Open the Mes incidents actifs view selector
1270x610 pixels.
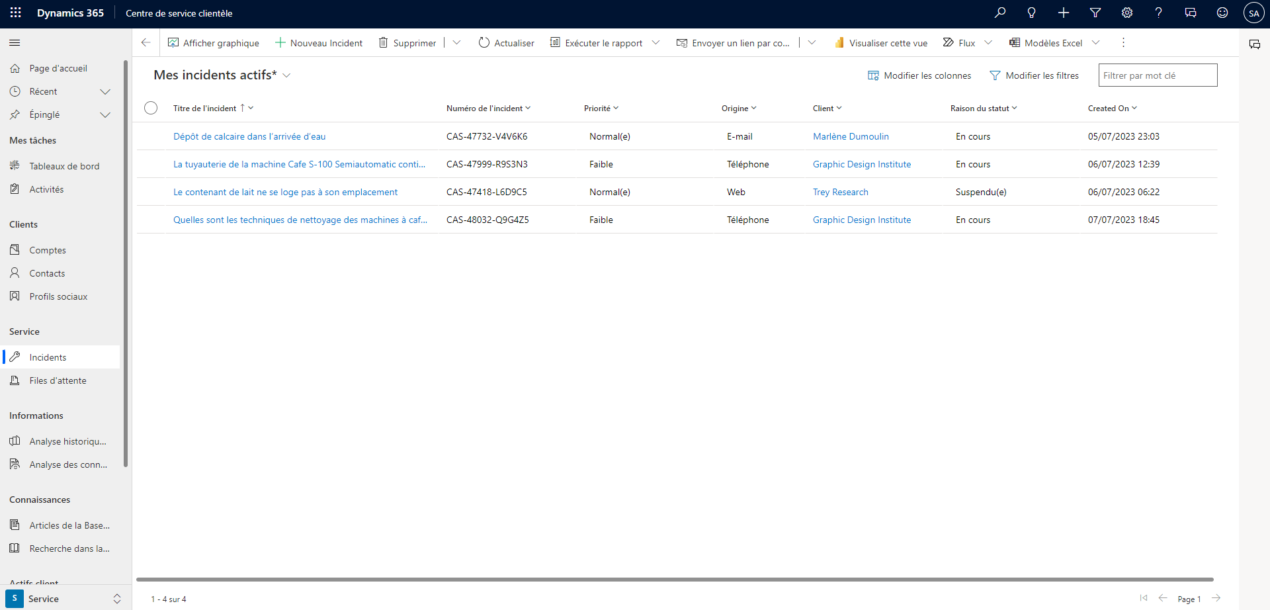222,75
